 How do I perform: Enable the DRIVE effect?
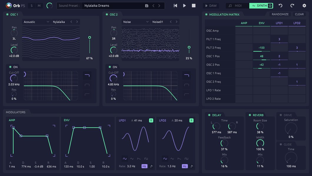click(x=281, y=115)
